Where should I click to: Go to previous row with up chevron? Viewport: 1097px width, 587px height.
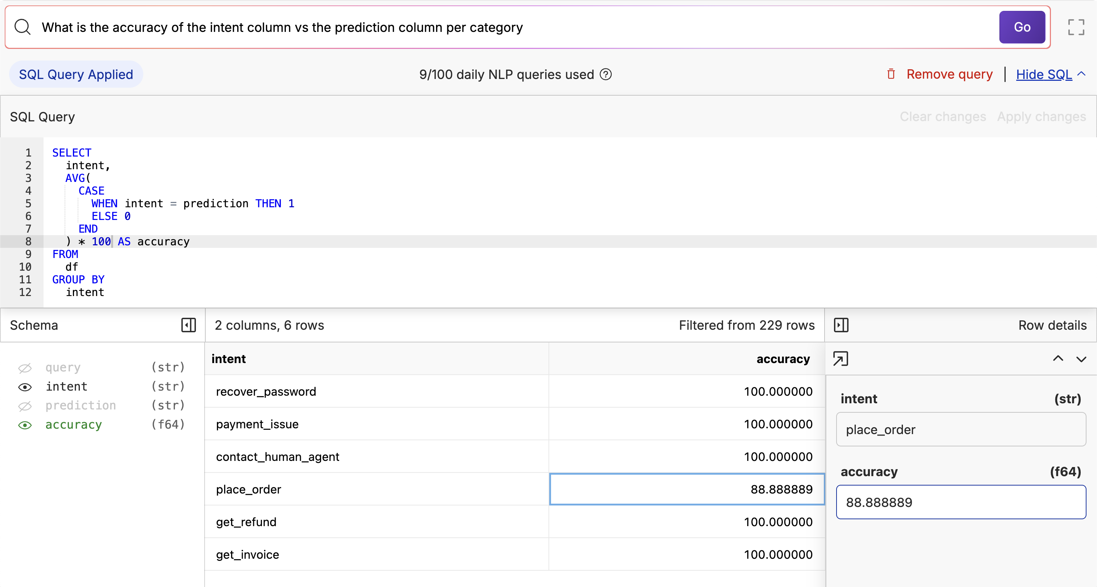1058,359
